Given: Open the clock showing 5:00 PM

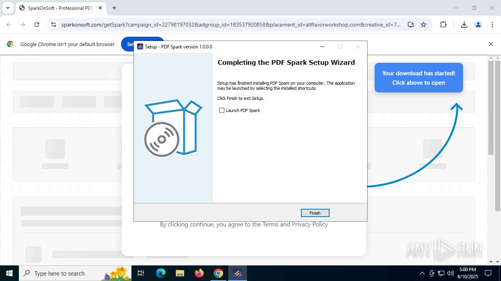Looking at the screenshot, I should tap(468, 273).
